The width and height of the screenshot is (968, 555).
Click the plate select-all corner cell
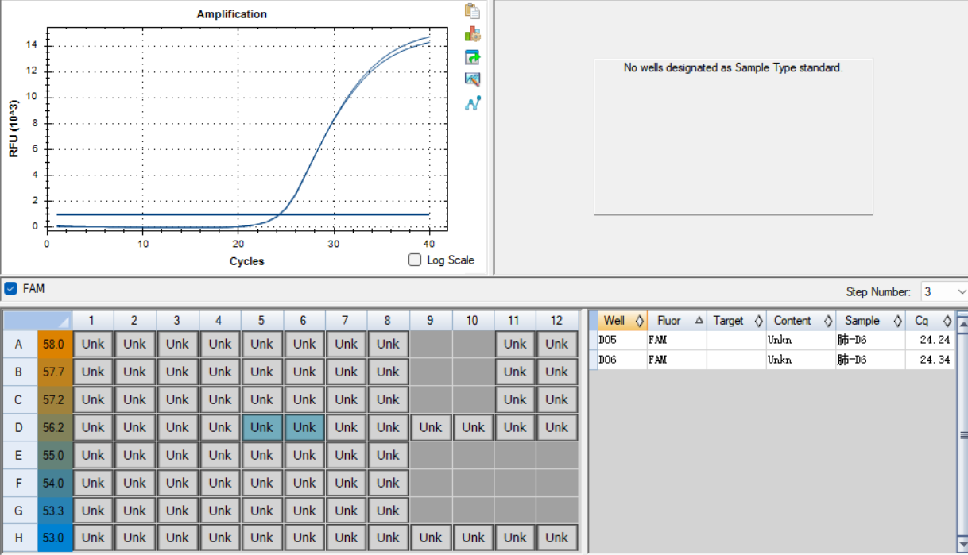pyautogui.click(x=37, y=321)
